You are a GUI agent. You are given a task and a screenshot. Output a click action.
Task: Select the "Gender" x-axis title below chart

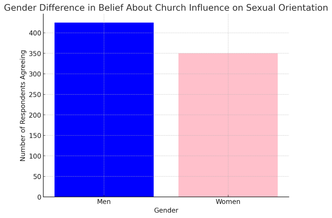[166, 211]
